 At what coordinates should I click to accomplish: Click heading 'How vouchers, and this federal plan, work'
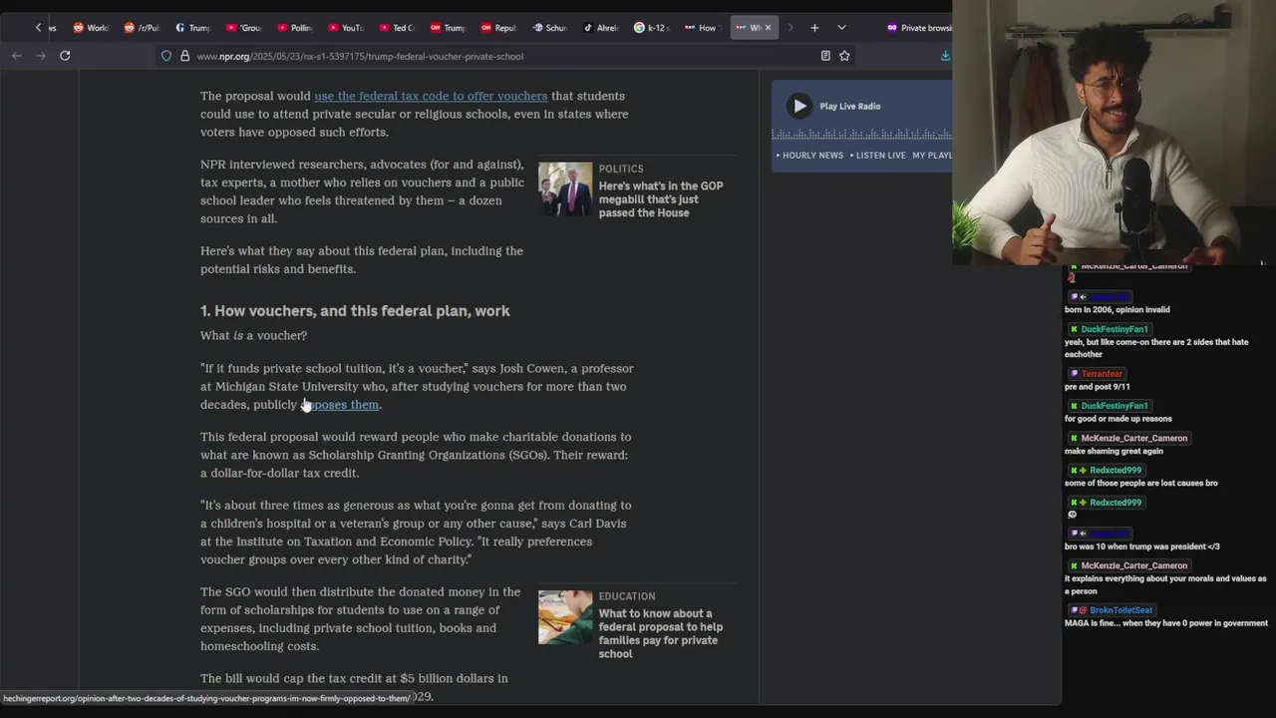click(x=355, y=311)
